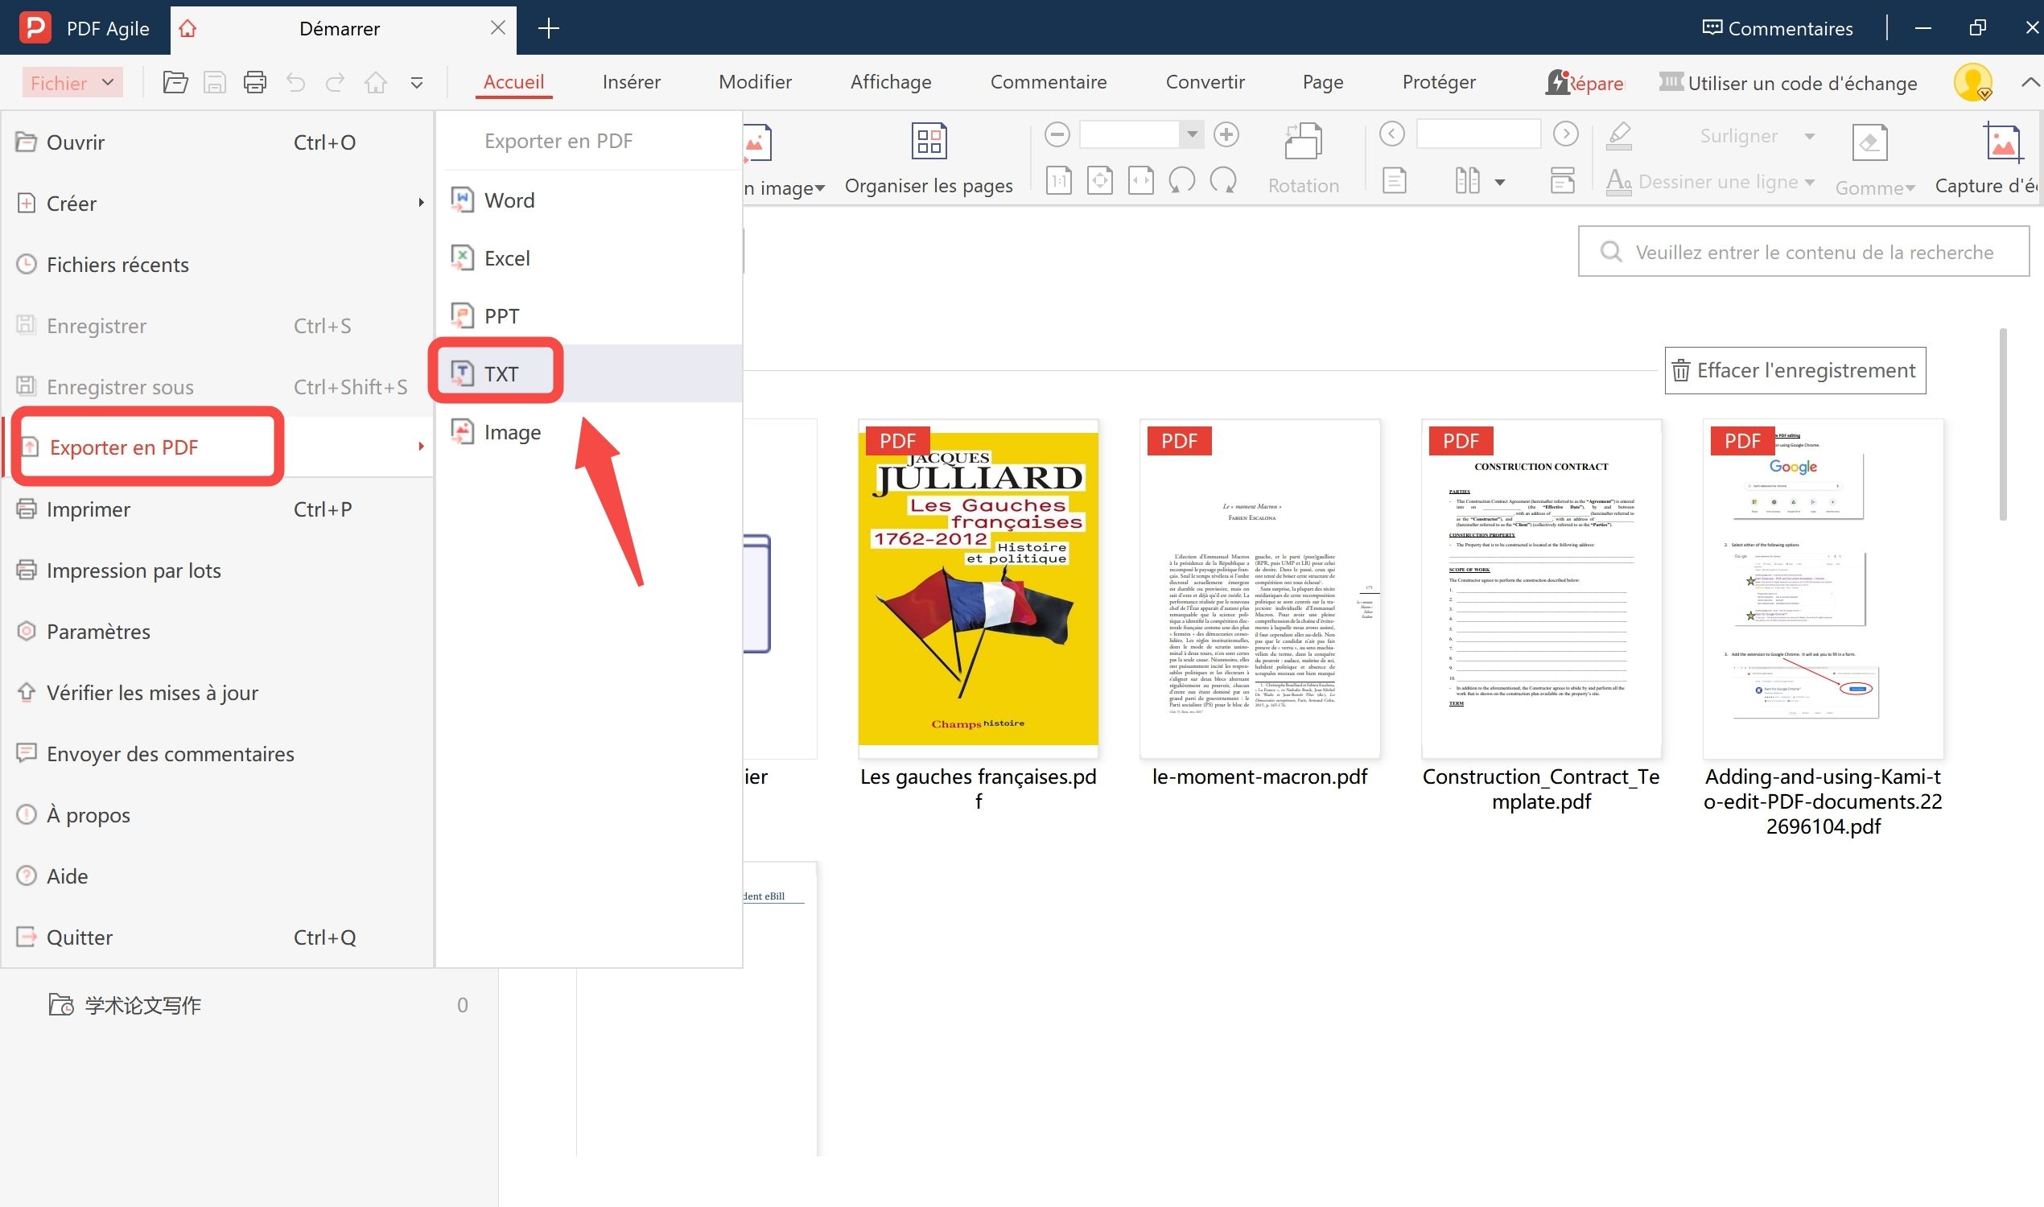Open the Surligner dropdown arrow

1809,137
